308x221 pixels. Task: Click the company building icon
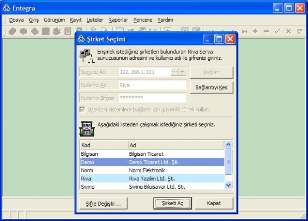[x=87, y=129]
